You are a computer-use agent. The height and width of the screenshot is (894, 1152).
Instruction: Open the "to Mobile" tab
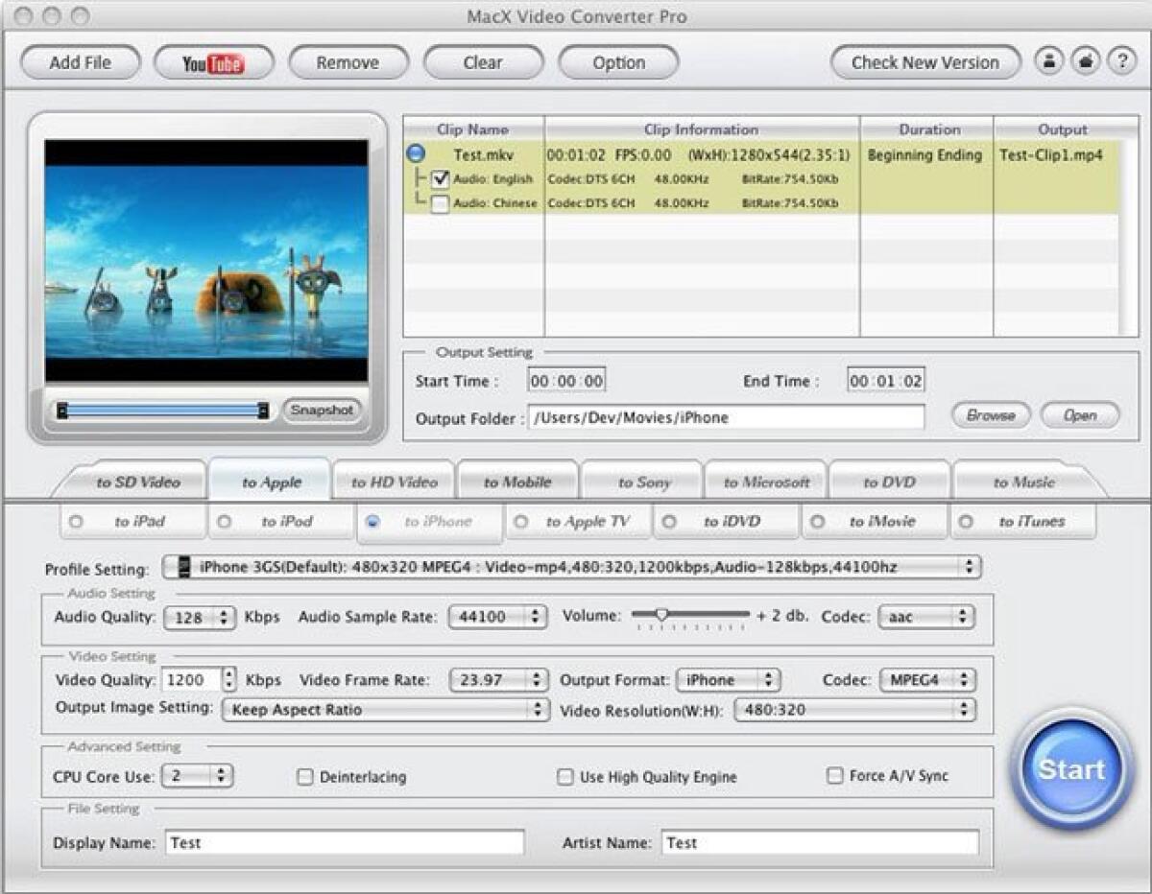pos(517,481)
